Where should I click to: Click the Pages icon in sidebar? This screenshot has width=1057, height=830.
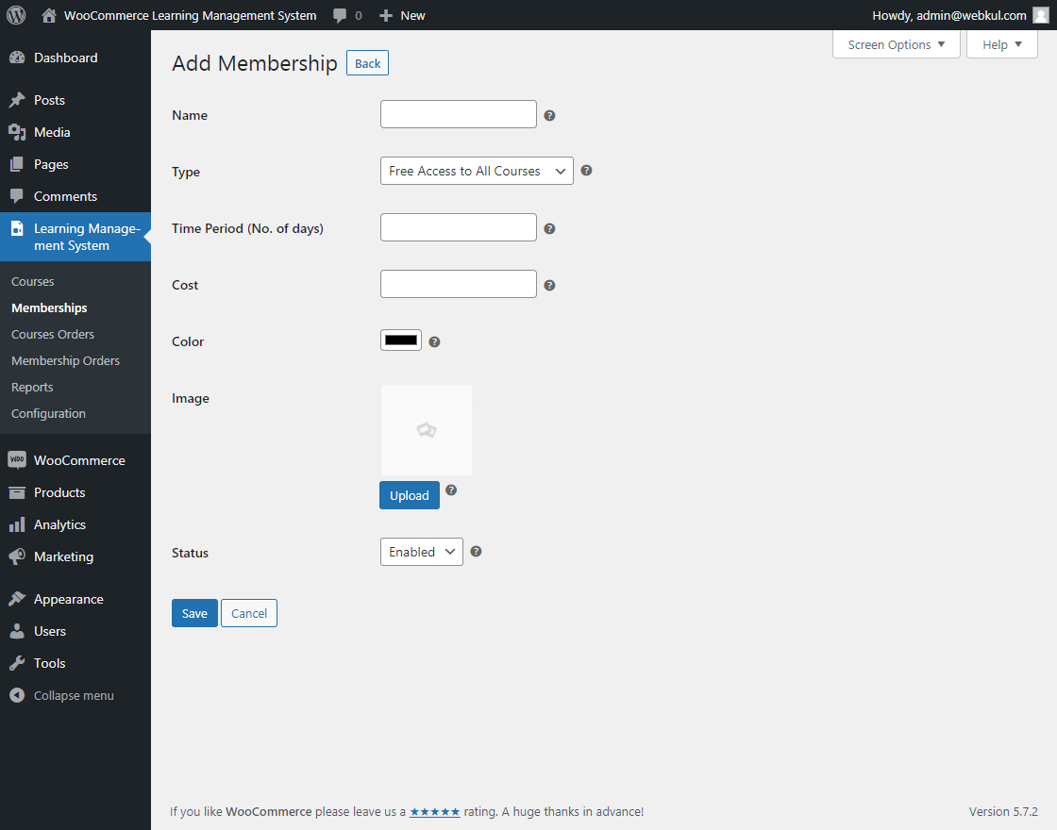[x=17, y=164]
